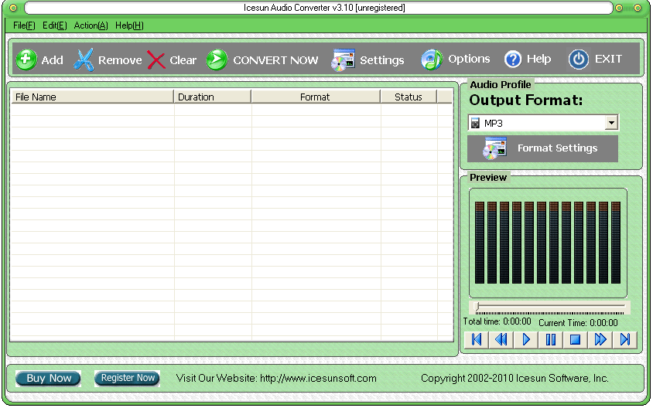Expand the Output Format MP3 dropdown

tap(611, 123)
